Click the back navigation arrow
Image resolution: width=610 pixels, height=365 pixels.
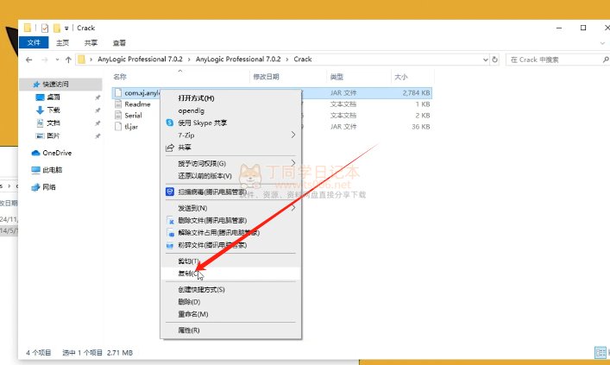[x=30, y=60]
